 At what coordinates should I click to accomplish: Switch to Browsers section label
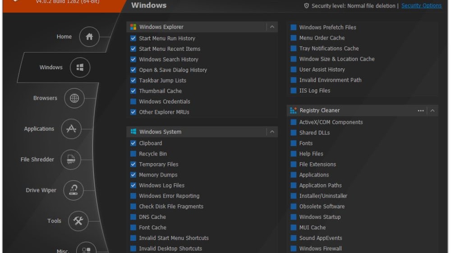[x=45, y=98]
